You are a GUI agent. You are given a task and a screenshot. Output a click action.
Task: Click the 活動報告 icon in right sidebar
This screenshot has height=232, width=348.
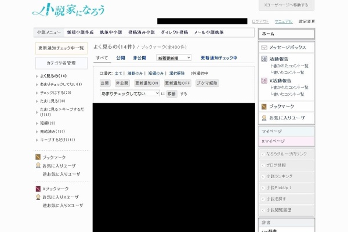pyautogui.click(x=264, y=59)
